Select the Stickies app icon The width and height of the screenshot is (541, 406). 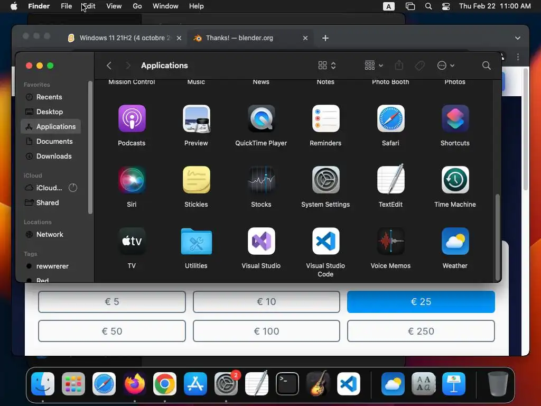click(x=197, y=180)
